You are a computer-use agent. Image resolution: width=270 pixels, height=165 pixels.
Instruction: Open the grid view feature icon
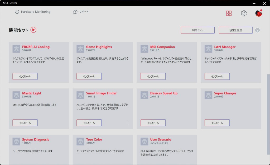pos(229,13)
